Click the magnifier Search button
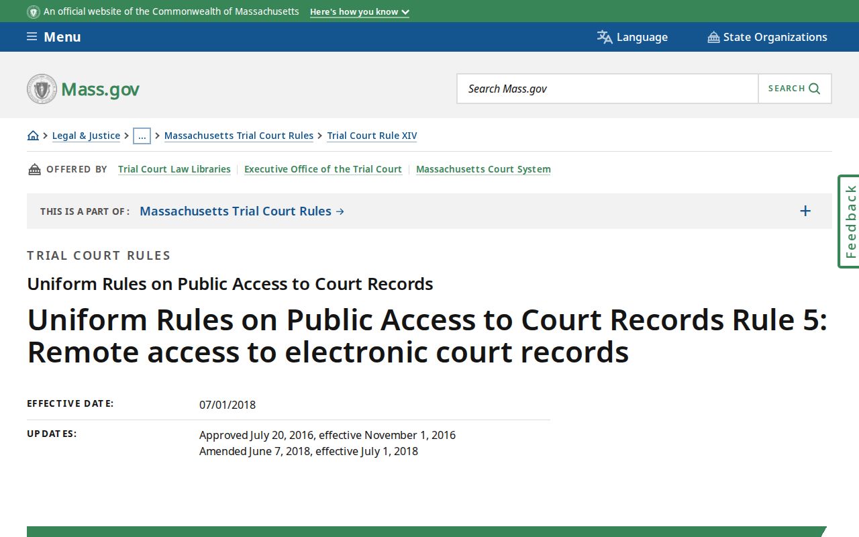This screenshot has height=537, width=859. click(x=795, y=89)
